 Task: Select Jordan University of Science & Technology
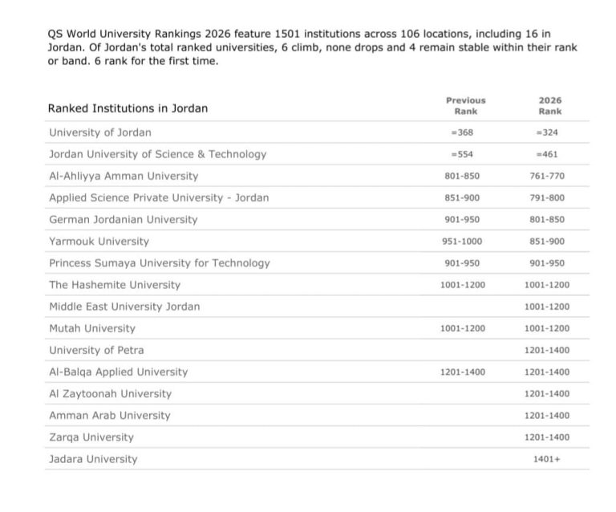pos(157,154)
